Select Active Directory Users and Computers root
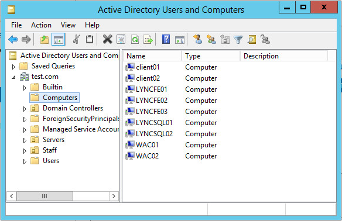This screenshot has height=221, width=342. pos(69,56)
